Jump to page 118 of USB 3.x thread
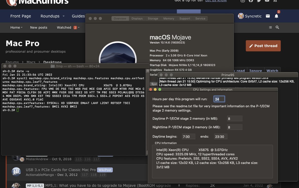Viewport: 299px width, 188px height. pyautogui.click(x=94, y=175)
